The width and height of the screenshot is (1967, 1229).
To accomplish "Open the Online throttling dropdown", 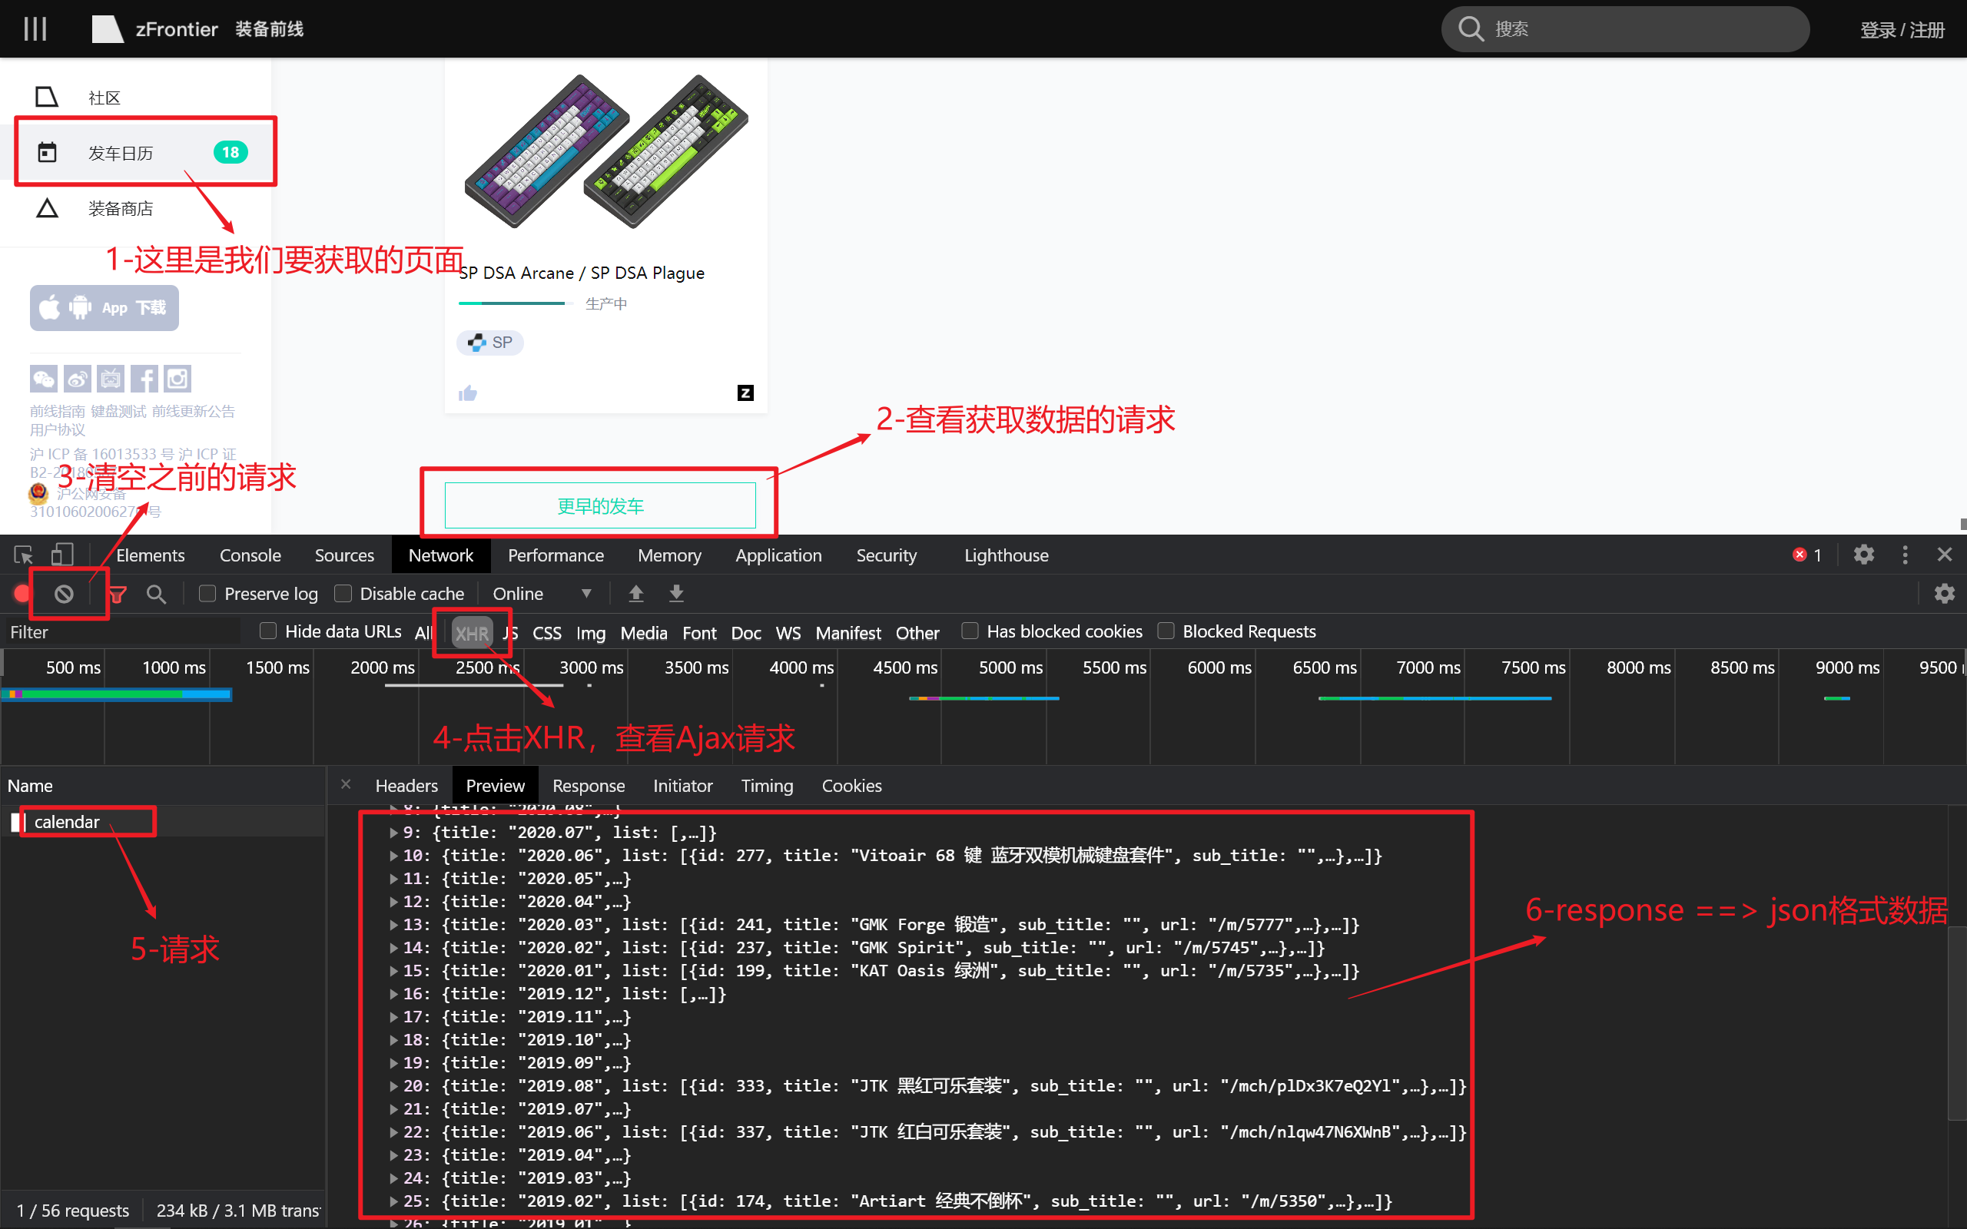I will point(542,595).
